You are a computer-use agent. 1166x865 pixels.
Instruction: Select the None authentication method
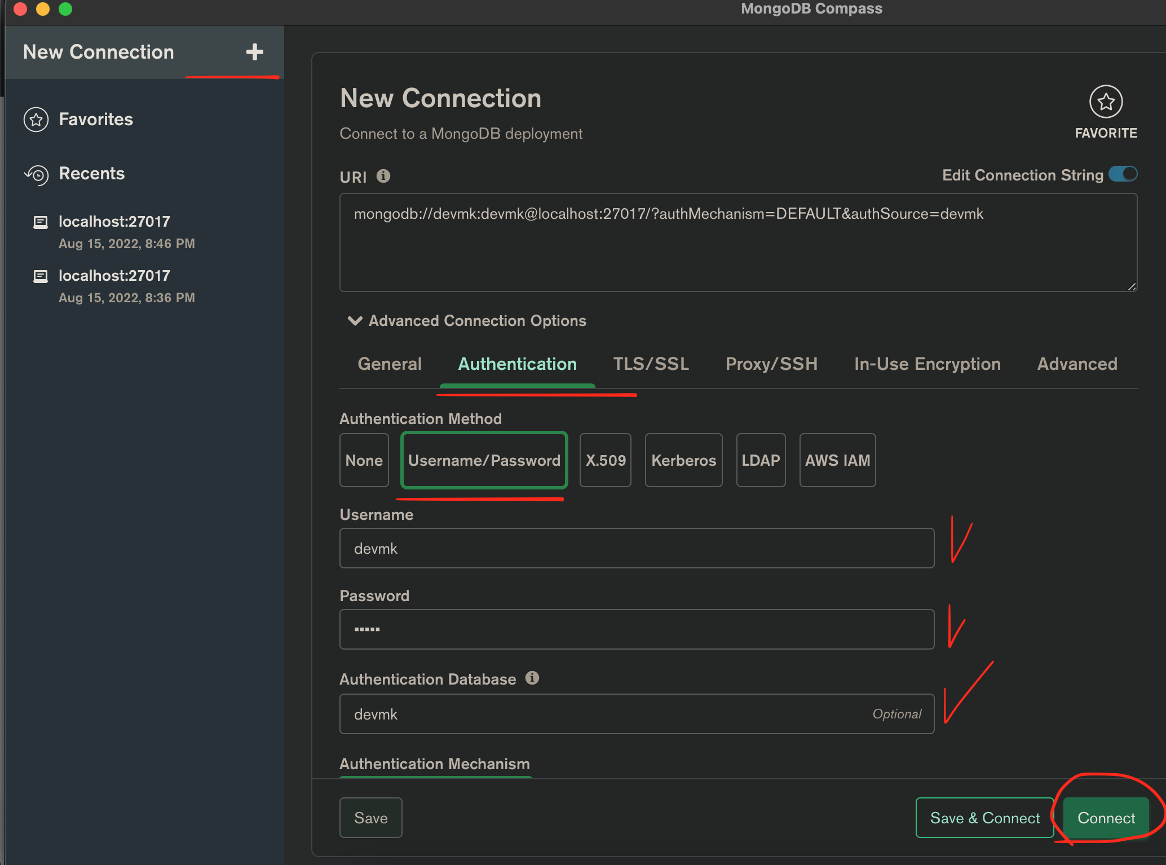coord(364,460)
